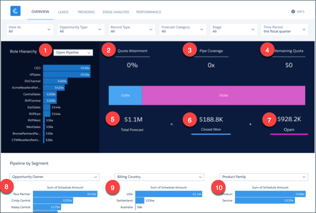Select the EastSales role label
316x213 pixels.
pyautogui.click(x=34, y=107)
